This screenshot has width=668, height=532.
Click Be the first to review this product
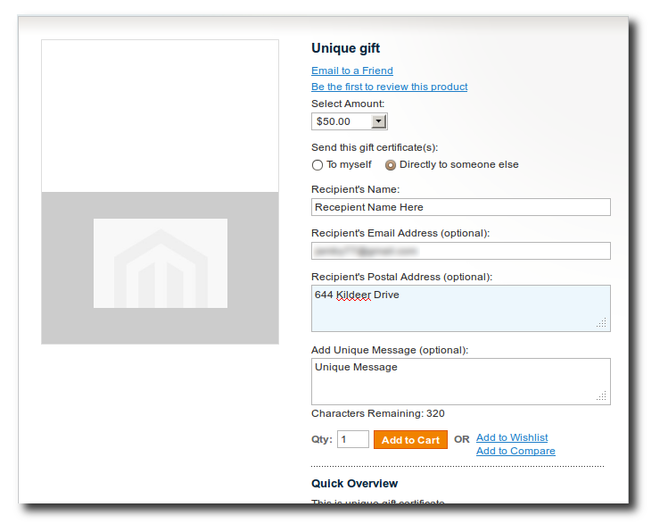pyautogui.click(x=389, y=87)
